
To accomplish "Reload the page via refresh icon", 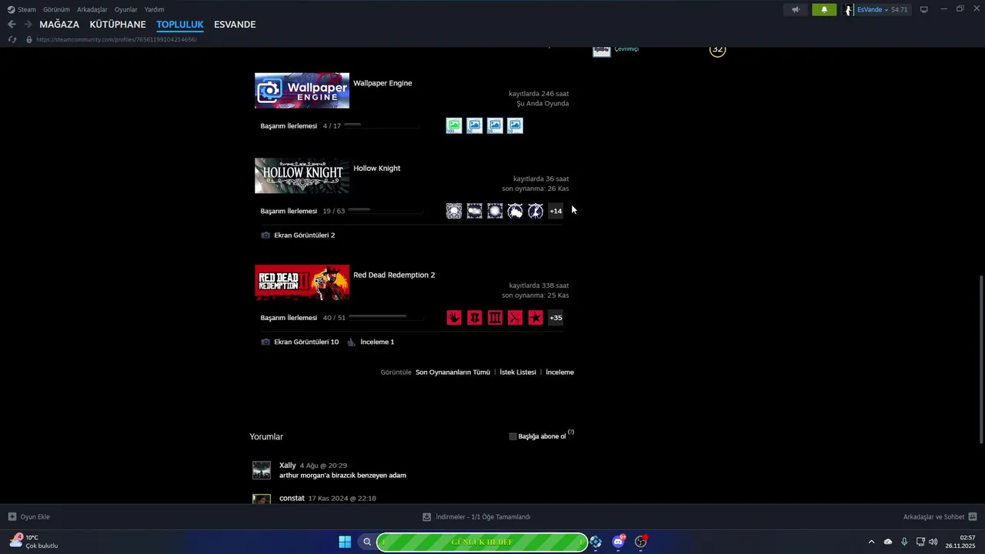I will [x=12, y=39].
